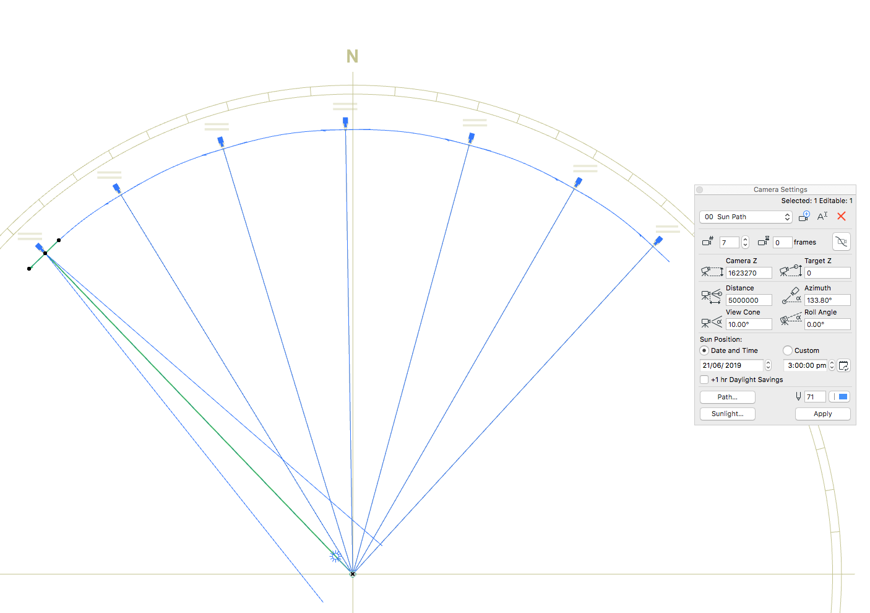Click the smooth camera path toggle icon
The image size is (870, 613).
coord(841,241)
